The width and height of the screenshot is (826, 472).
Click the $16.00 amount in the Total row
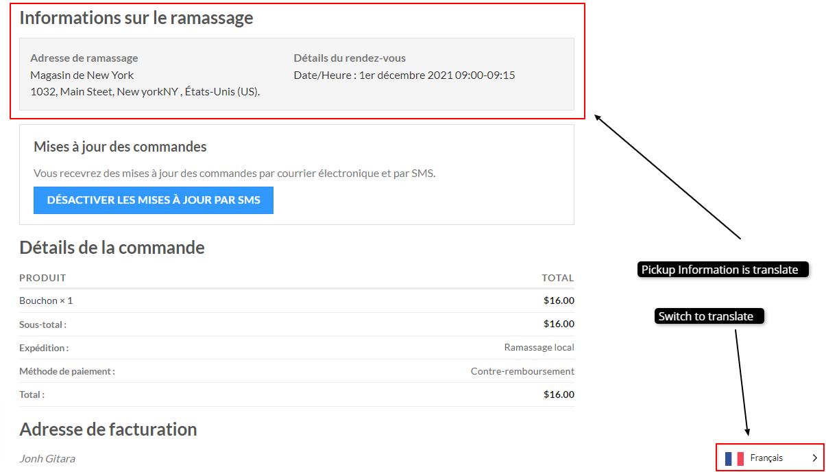[x=559, y=394]
